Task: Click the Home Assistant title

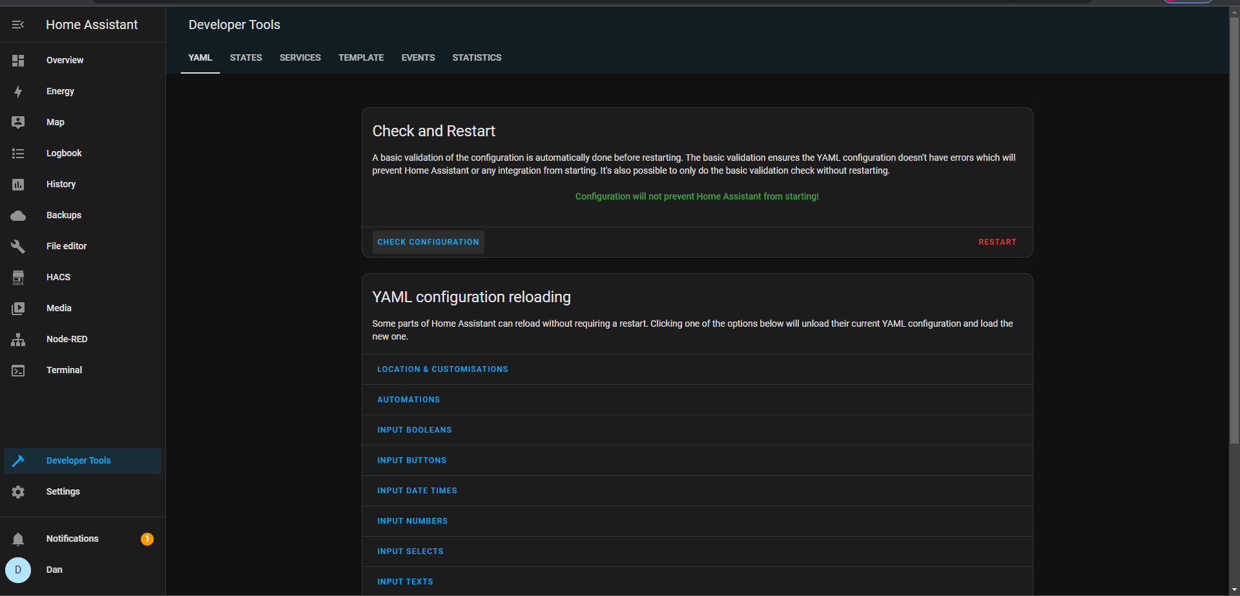Action: [92, 25]
